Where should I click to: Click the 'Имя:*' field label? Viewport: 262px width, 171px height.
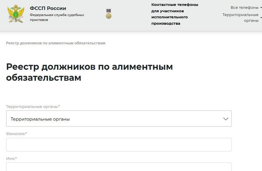click(12, 159)
